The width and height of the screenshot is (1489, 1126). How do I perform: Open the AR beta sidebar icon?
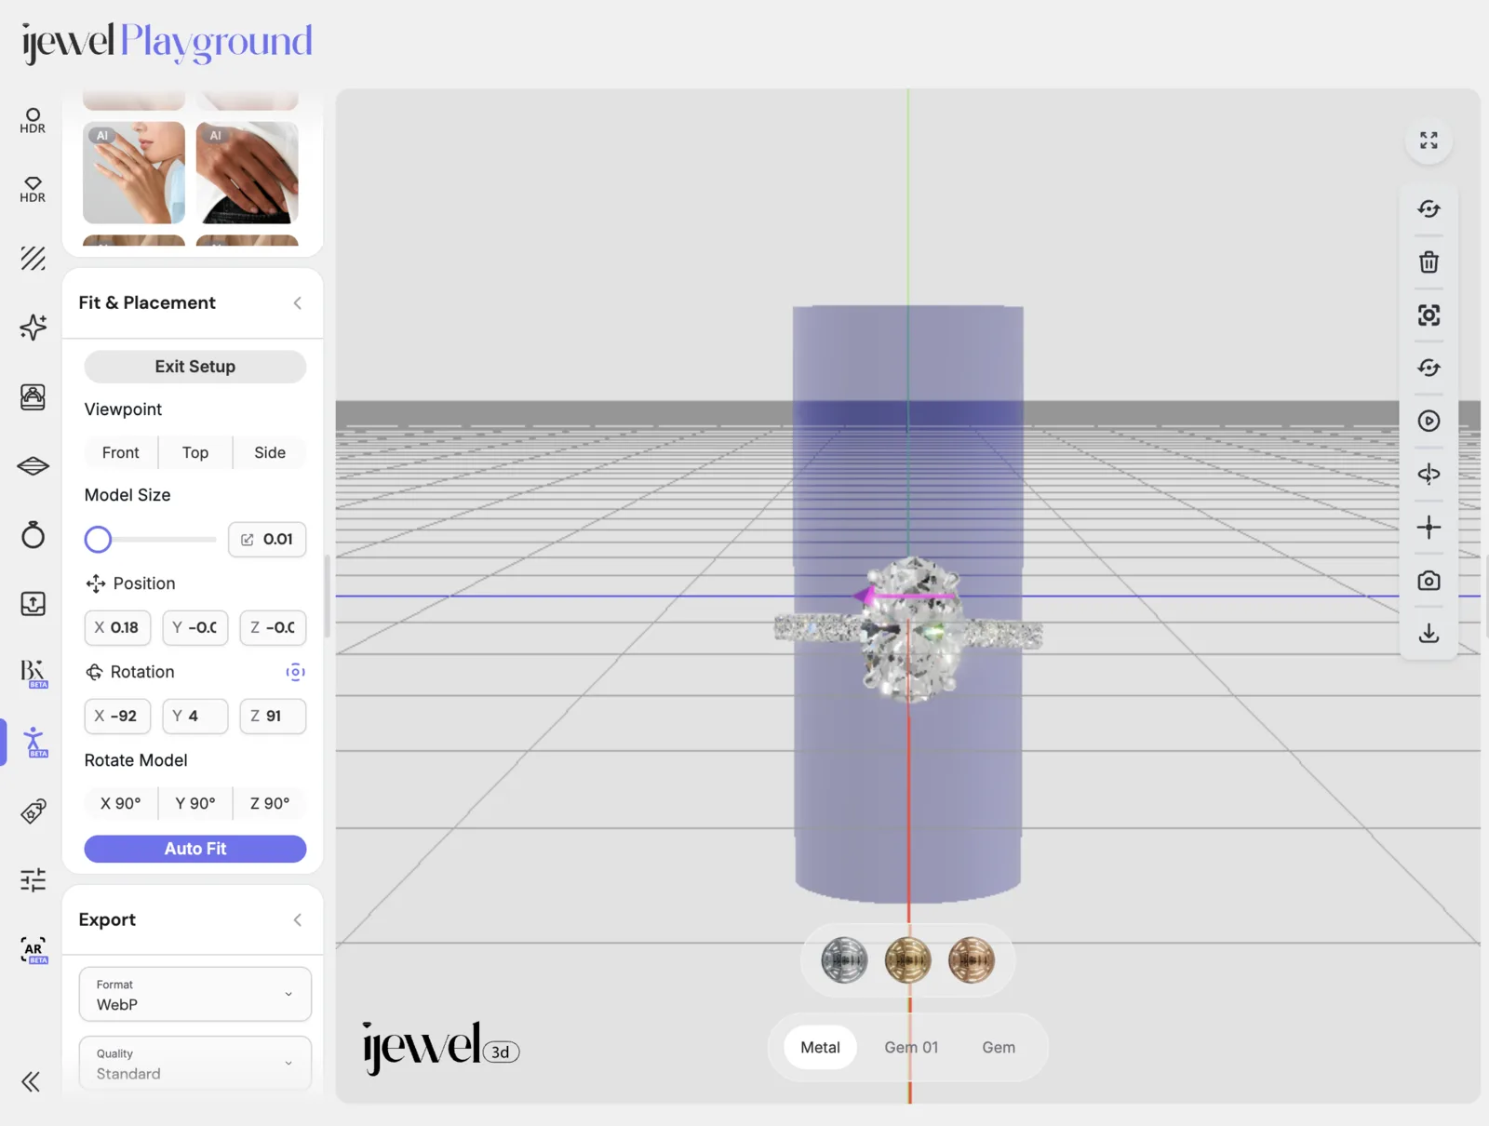click(33, 949)
